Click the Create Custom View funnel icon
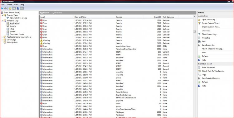The height and width of the screenshot is (118, 234). point(199,23)
